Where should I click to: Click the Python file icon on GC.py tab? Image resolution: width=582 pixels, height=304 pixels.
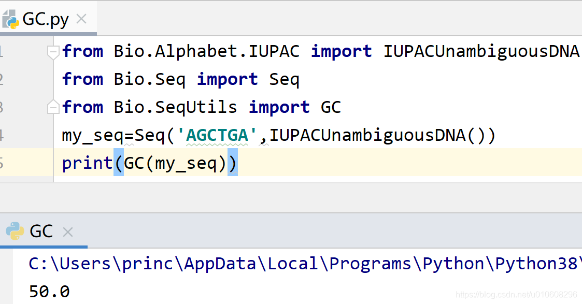click(x=10, y=18)
